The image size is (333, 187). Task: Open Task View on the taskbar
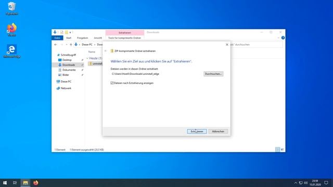(x=15, y=183)
